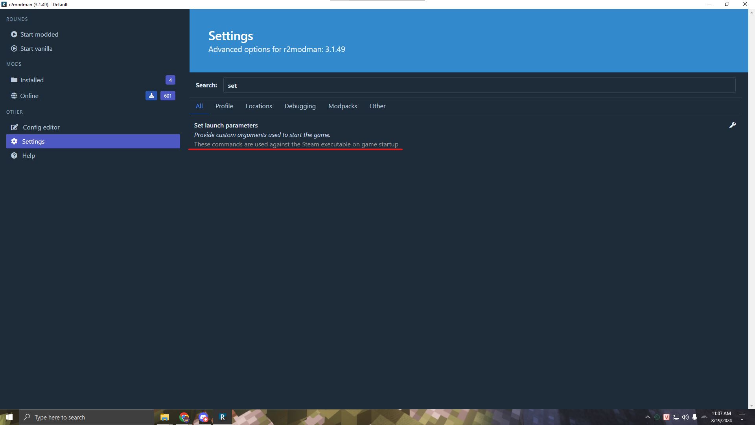Click the download icon next to Online
This screenshot has width=755, height=425.
pos(151,96)
